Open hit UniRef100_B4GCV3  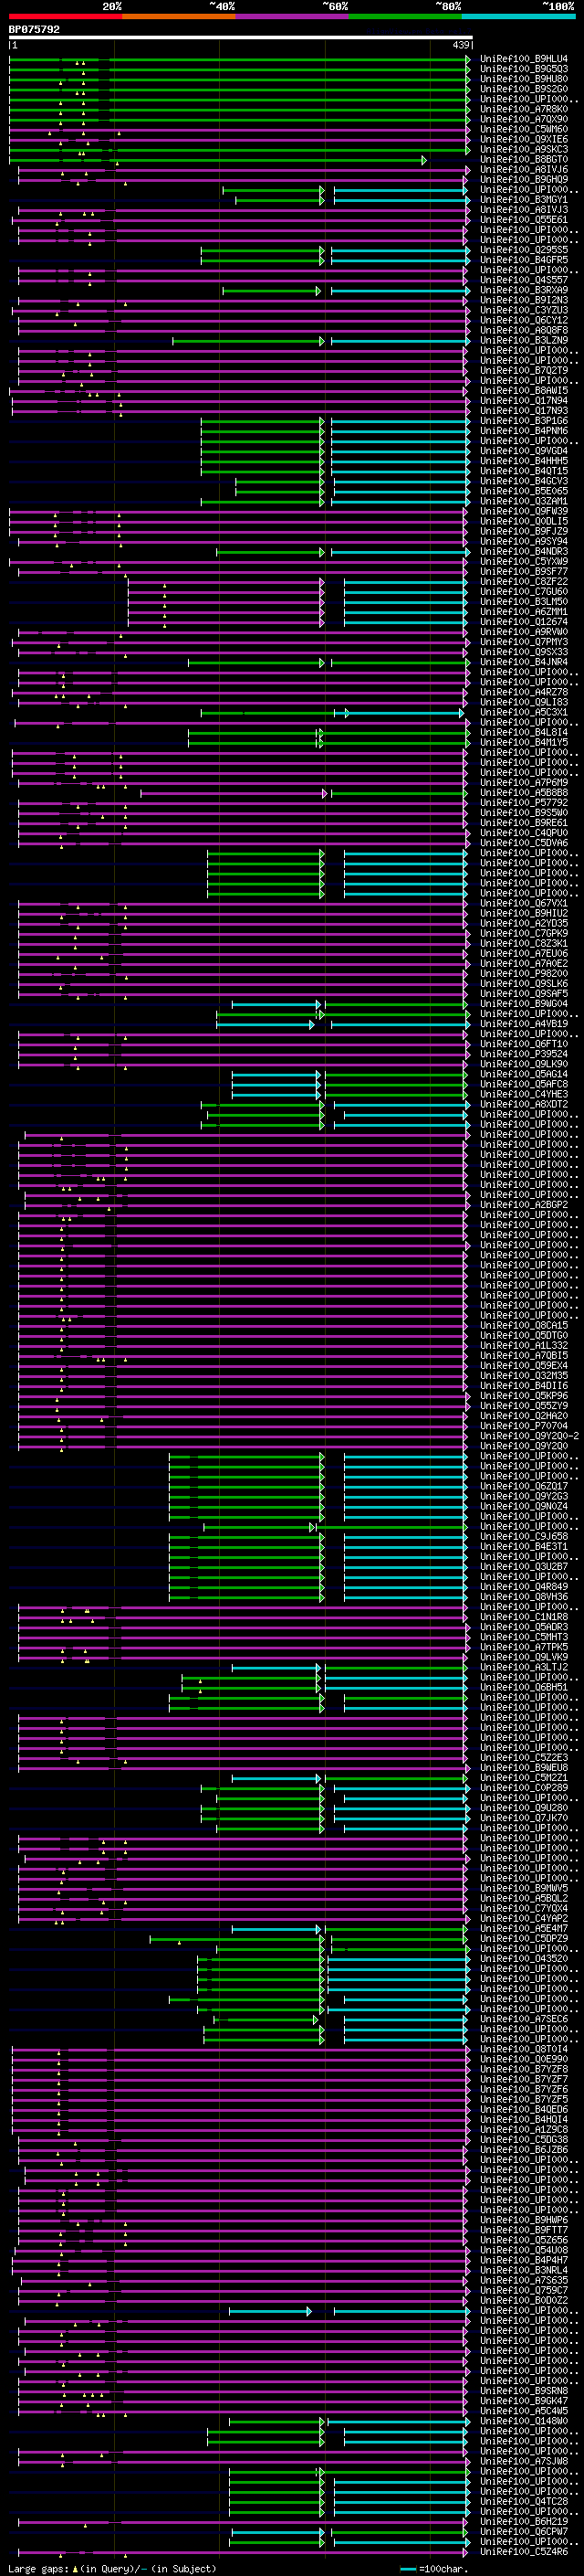tap(523, 481)
